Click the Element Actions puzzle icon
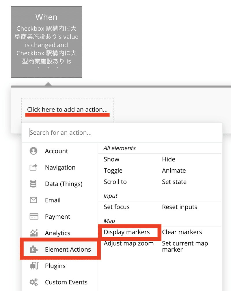This screenshot has width=231, height=291. tap(34, 249)
